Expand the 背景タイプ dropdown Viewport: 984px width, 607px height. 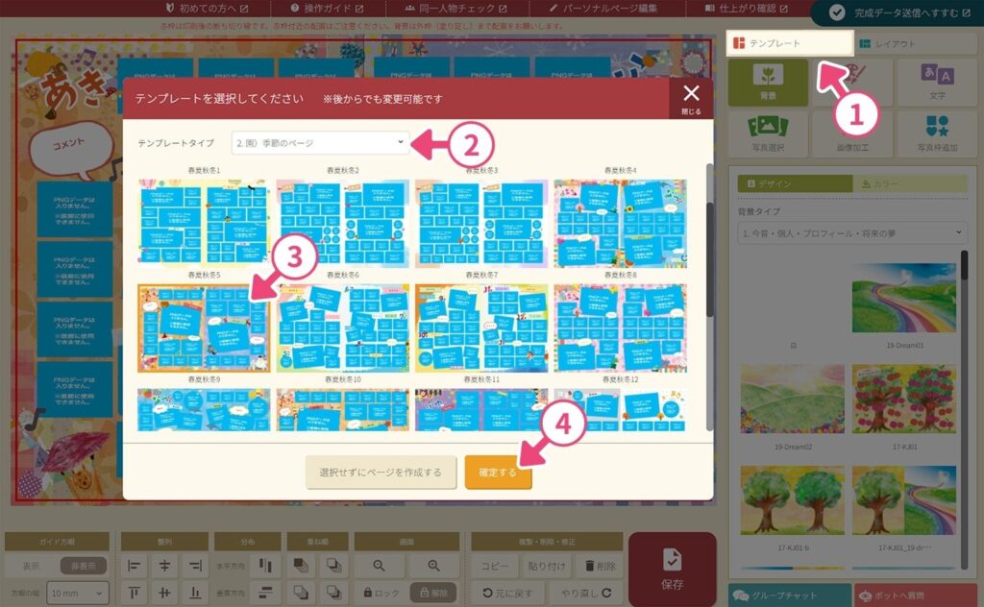[x=852, y=232]
